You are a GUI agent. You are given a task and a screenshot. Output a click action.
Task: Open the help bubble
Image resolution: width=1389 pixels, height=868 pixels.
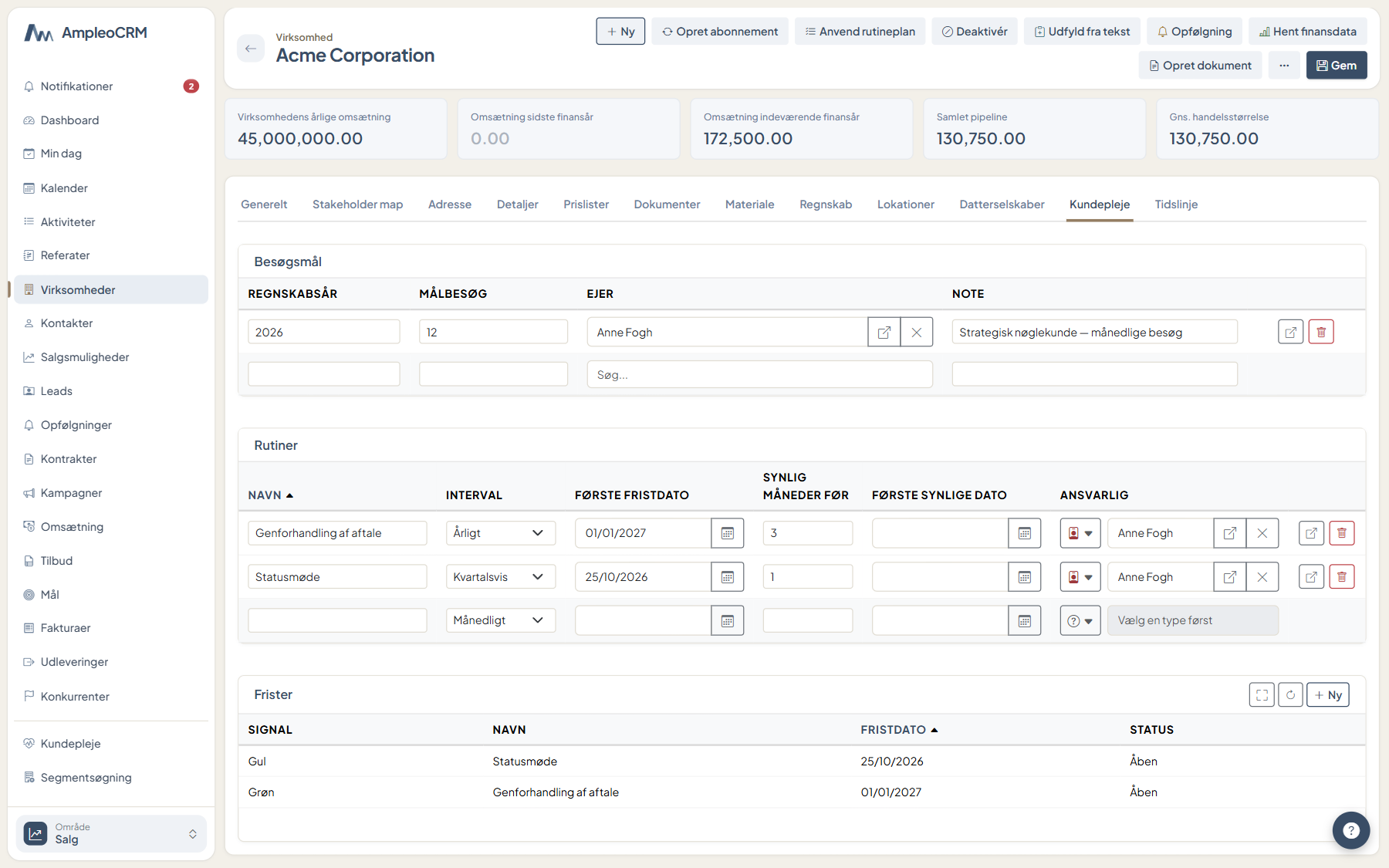(1350, 830)
